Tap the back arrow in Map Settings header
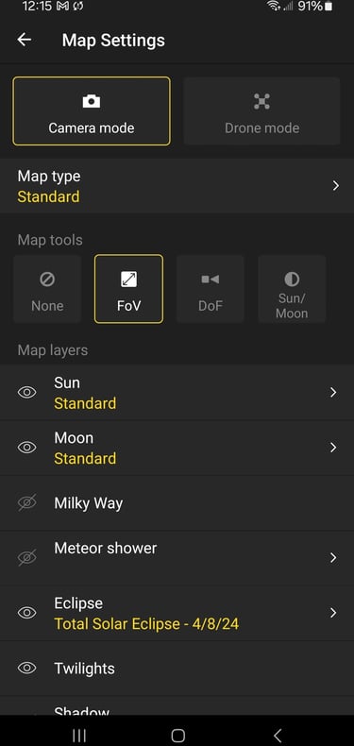 click(25, 40)
